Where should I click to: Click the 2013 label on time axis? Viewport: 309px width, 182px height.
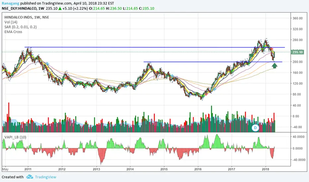96,169
